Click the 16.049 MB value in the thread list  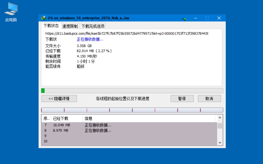click(x=62, y=125)
